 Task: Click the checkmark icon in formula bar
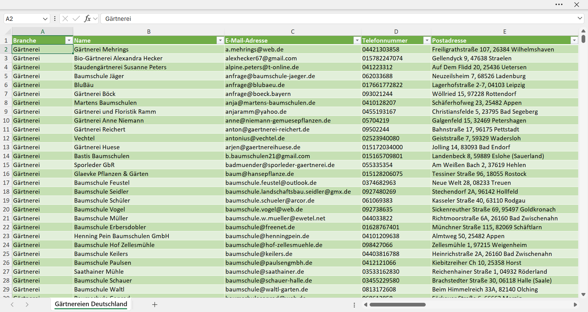tap(76, 19)
